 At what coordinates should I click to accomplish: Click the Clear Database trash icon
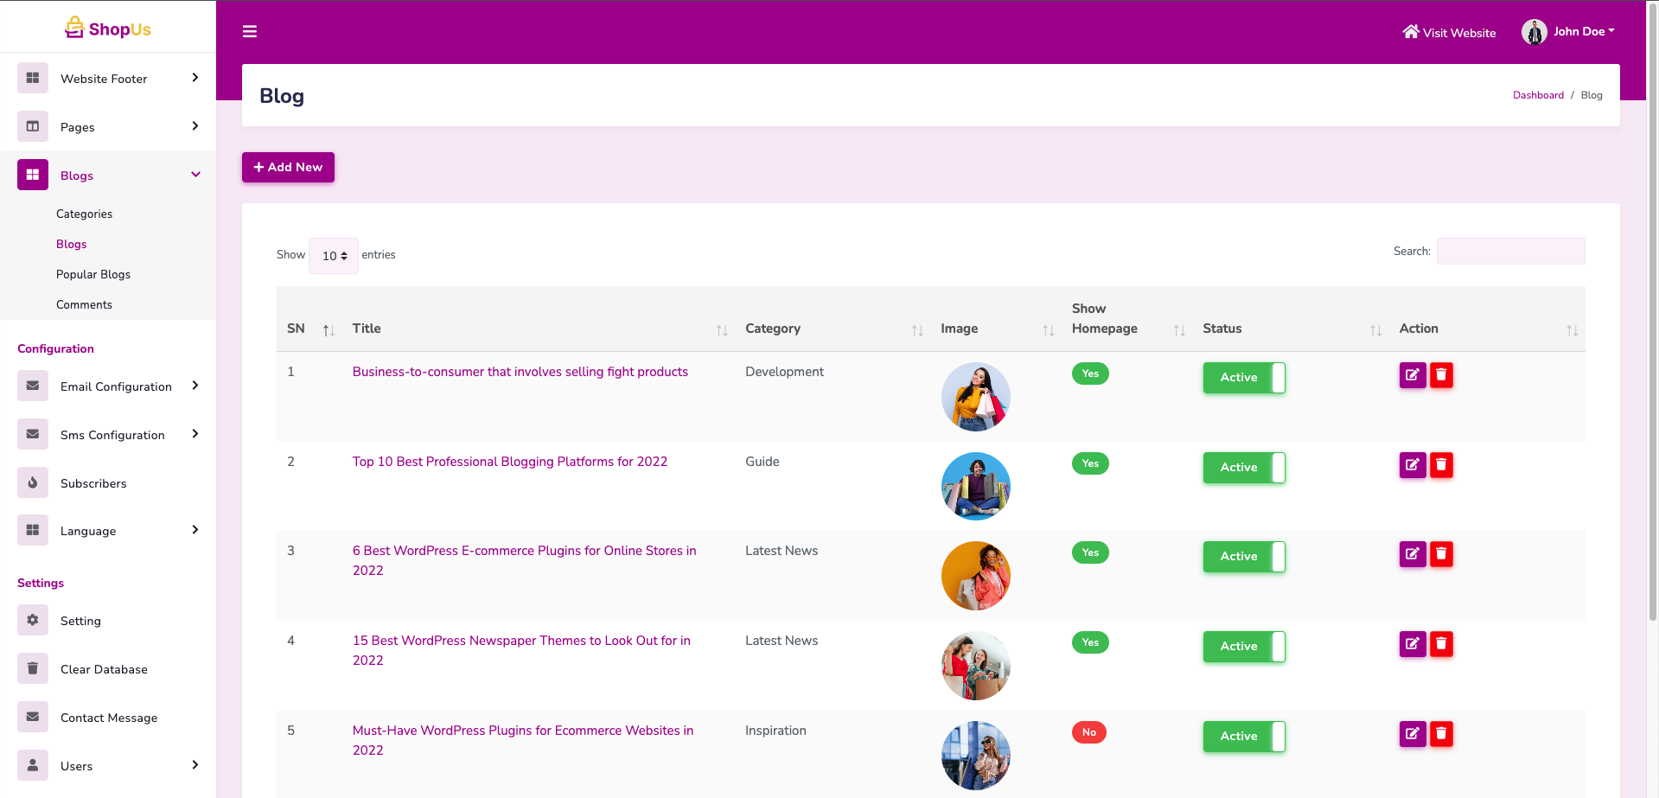click(x=33, y=668)
